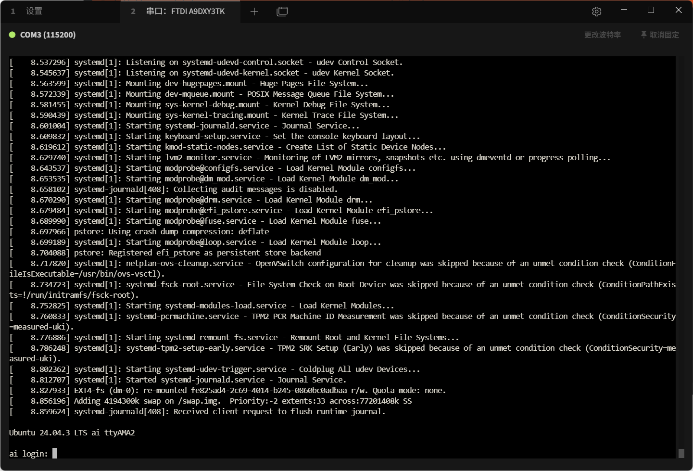Click the Ubuntu 24.04.3 LTS banner line

click(x=72, y=433)
